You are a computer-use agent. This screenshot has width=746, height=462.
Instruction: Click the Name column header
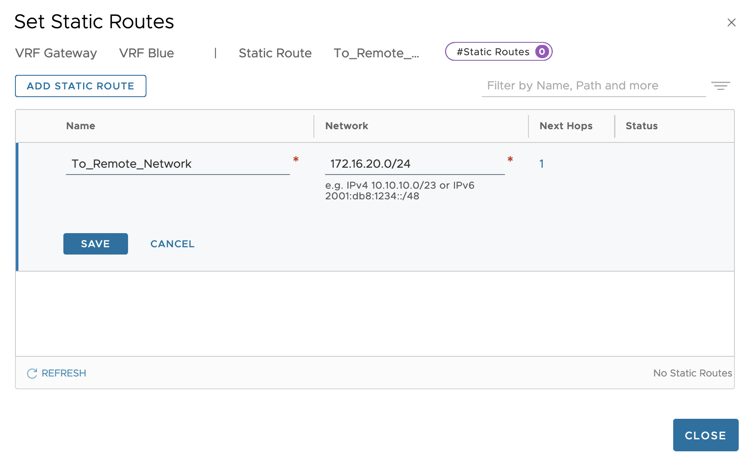pos(81,126)
